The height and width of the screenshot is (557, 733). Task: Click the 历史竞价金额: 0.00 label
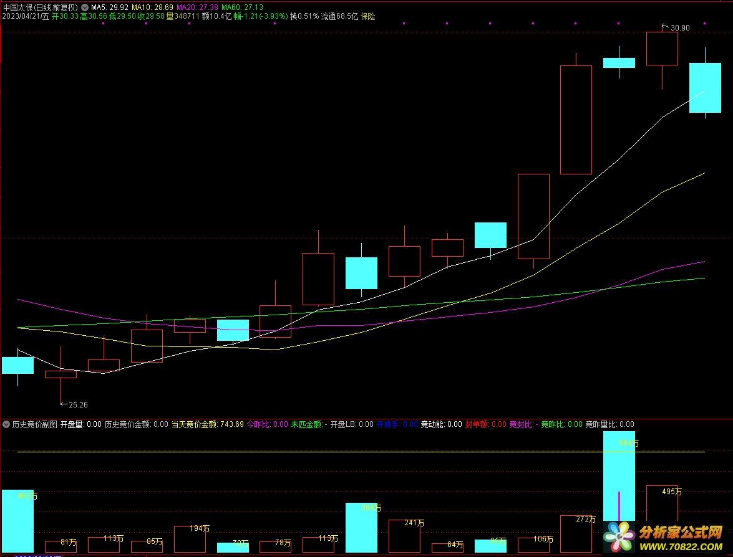coord(136,424)
